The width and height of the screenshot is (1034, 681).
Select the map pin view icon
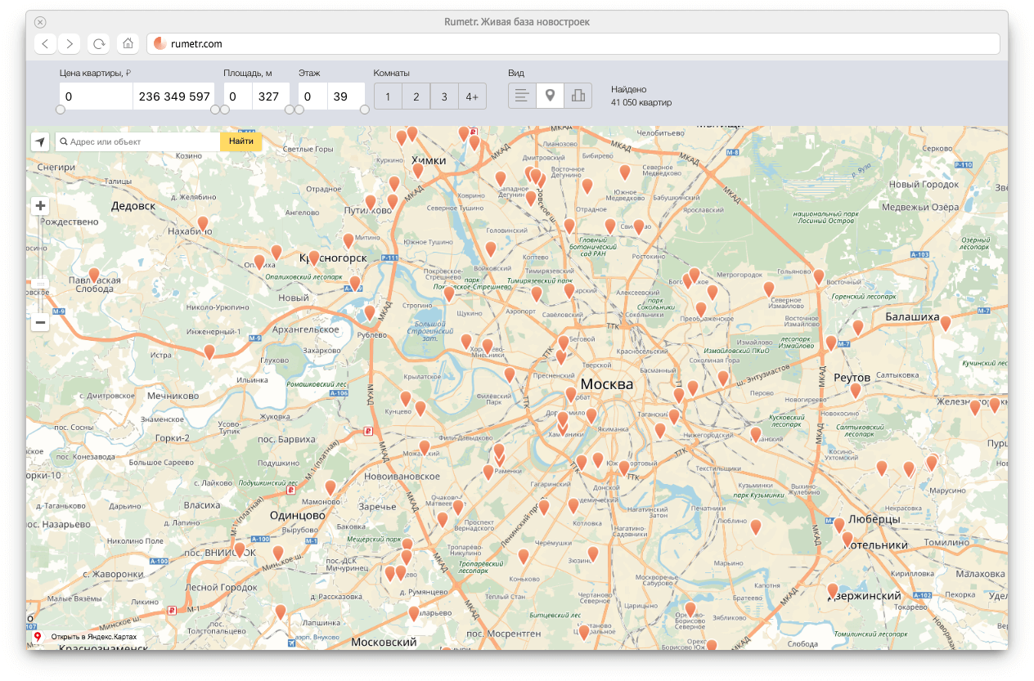click(550, 96)
